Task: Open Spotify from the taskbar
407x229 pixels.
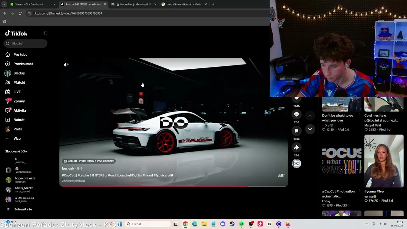Action: pos(241,224)
